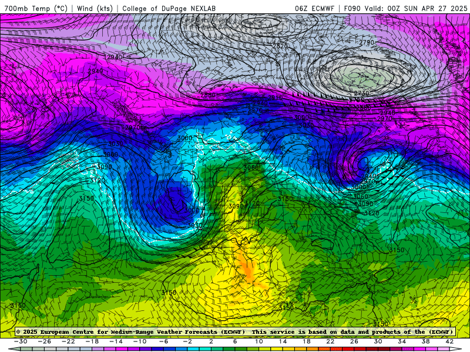
Task: Click the 2730 contour label inside the low
Action: 361,93
